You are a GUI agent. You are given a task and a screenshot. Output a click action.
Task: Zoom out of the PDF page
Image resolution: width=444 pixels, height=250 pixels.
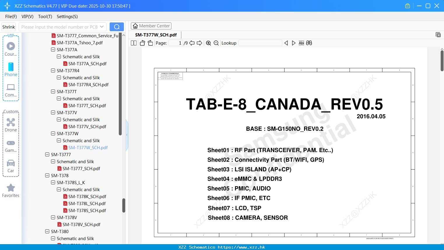[x=216, y=43]
